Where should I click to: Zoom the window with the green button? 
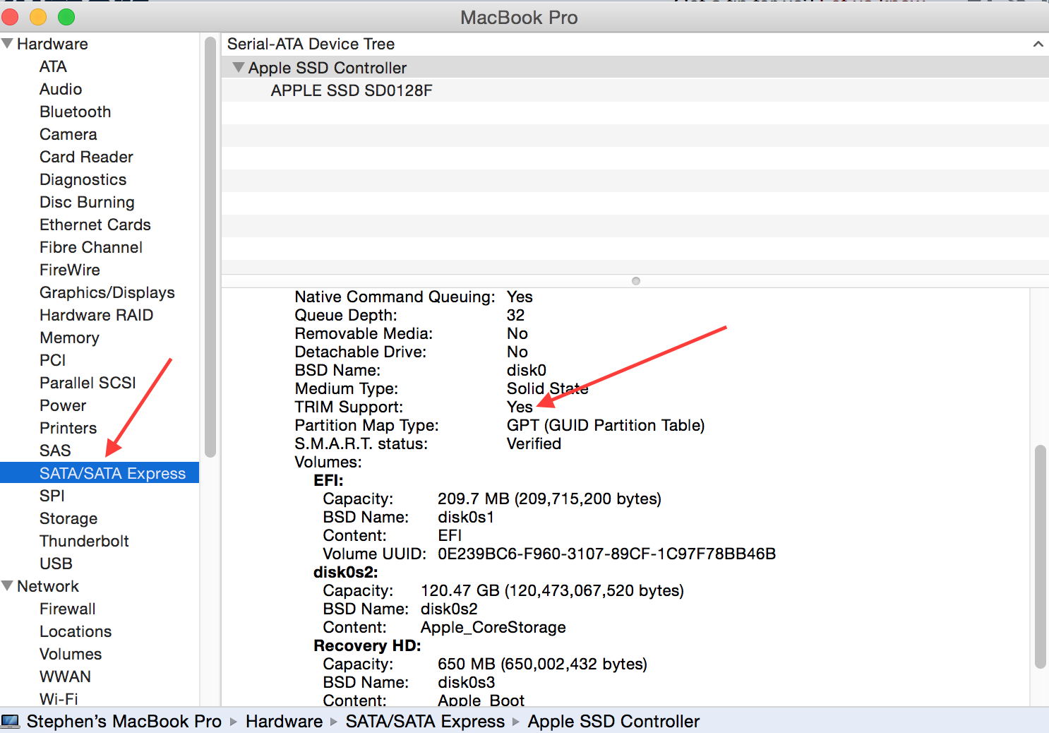point(66,17)
